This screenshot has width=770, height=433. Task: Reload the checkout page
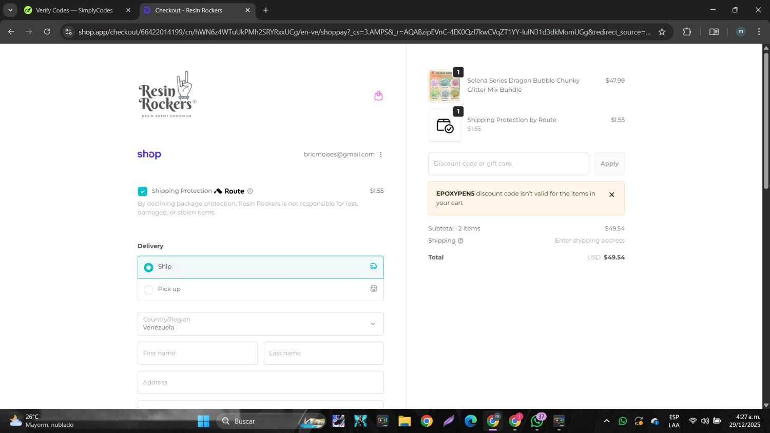pos(47,32)
